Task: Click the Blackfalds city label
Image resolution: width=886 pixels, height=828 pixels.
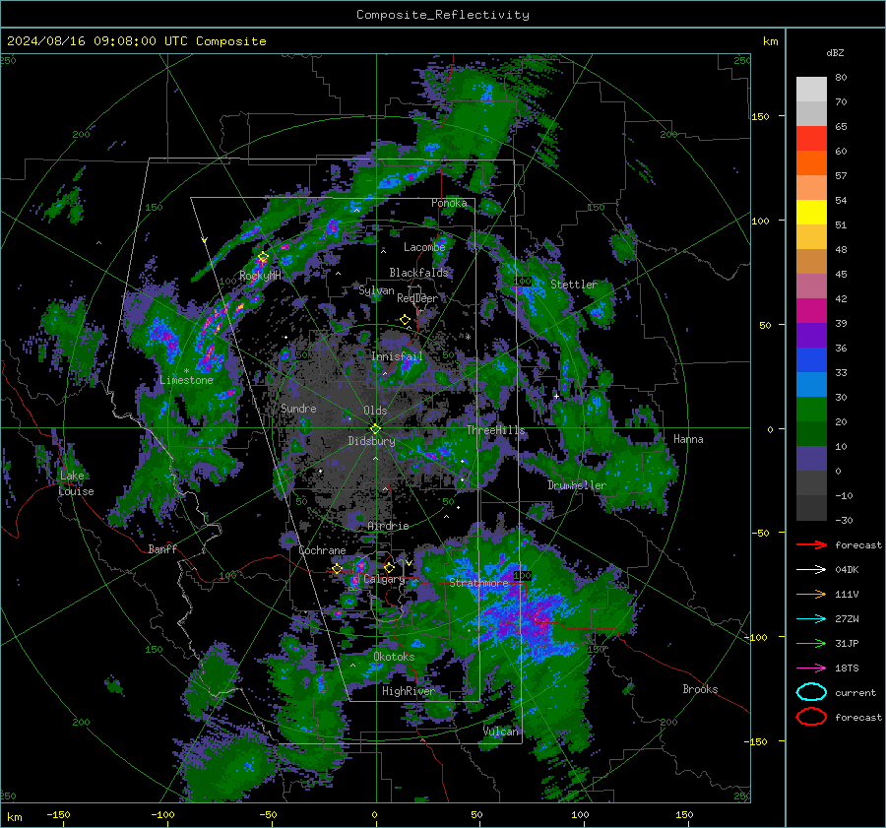Action: [418, 273]
